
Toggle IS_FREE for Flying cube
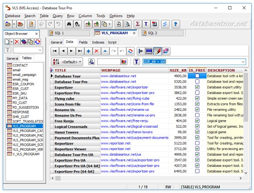(x=197, y=98)
